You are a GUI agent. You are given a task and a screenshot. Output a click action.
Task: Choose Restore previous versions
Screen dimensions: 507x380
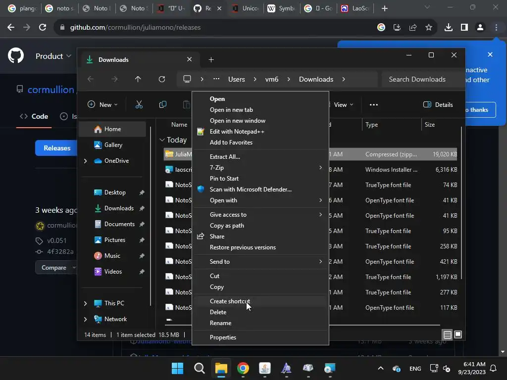click(260, 247)
